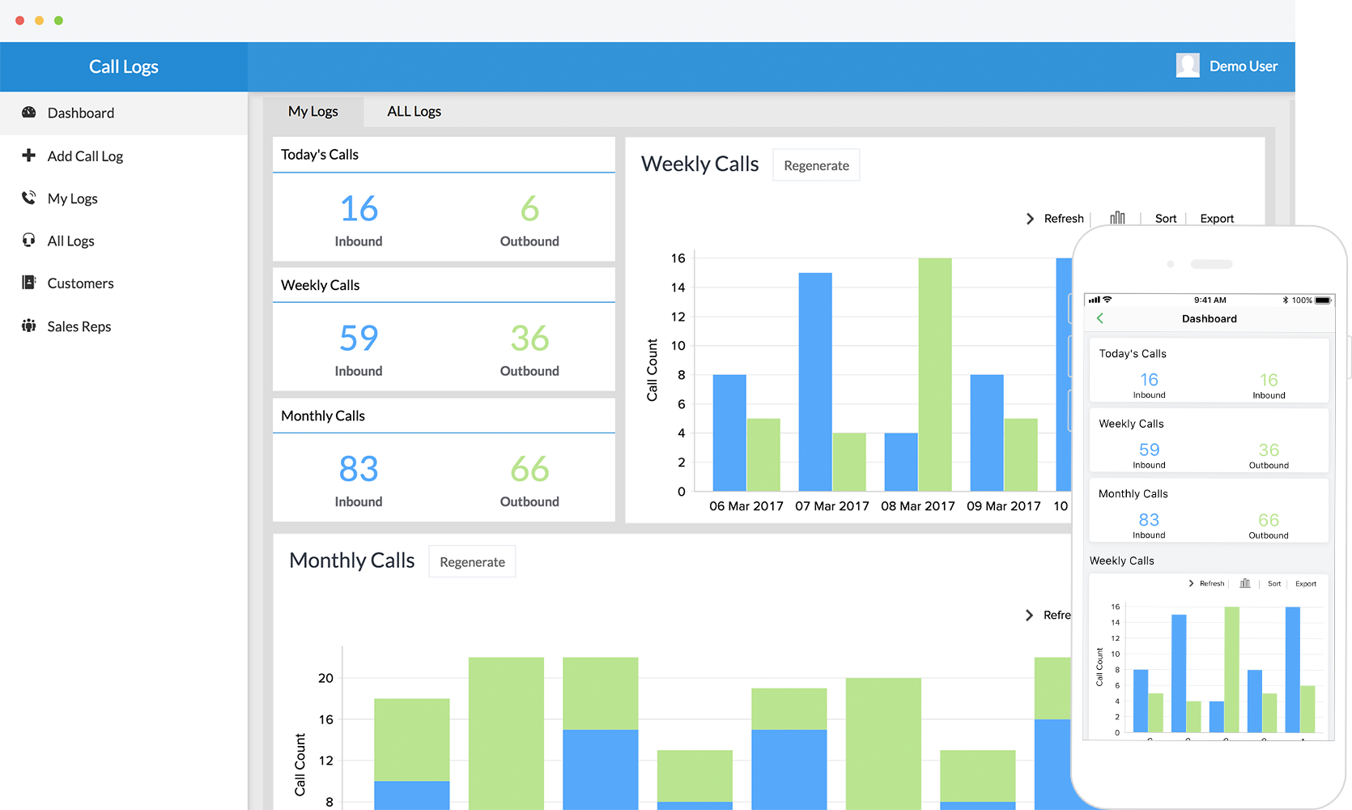Tap the chart type icon in phone Weekly Calls
This screenshot has height=810, width=1352.
[x=1245, y=583]
